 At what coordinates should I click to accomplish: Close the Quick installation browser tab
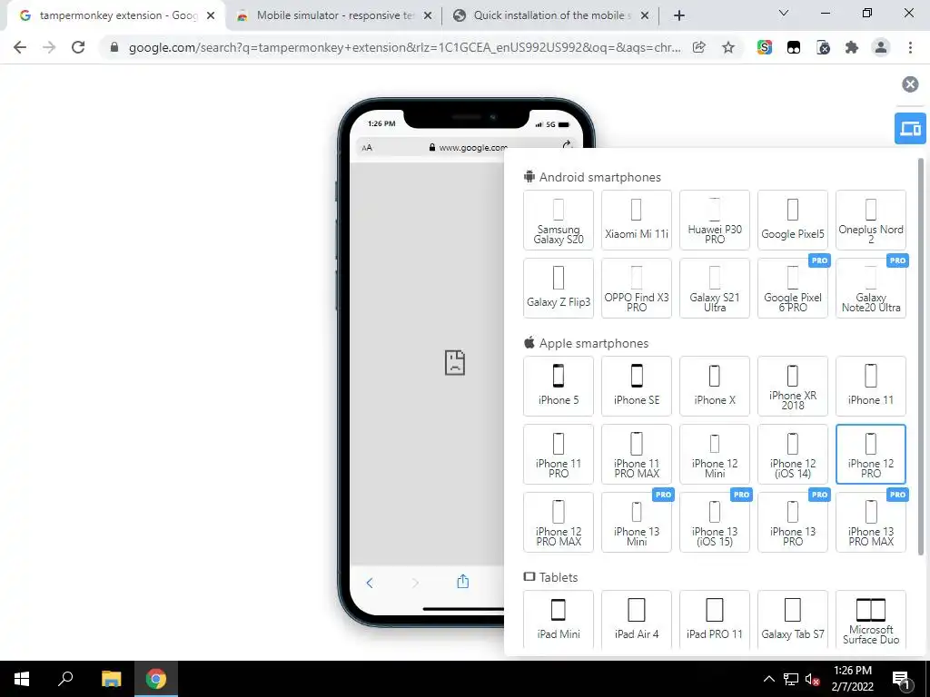[x=645, y=16]
